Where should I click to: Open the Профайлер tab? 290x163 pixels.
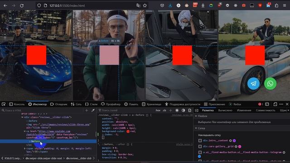pyautogui.click(x=111, y=104)
